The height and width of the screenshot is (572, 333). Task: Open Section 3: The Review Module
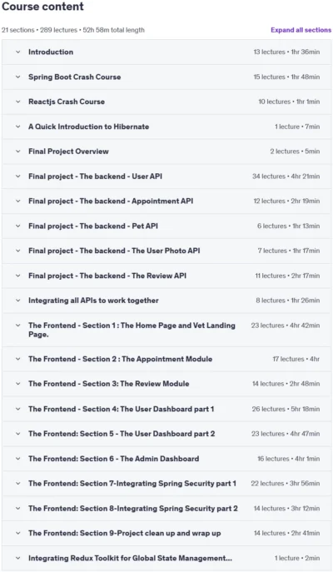pyautogui.click(x=109, y=384)
